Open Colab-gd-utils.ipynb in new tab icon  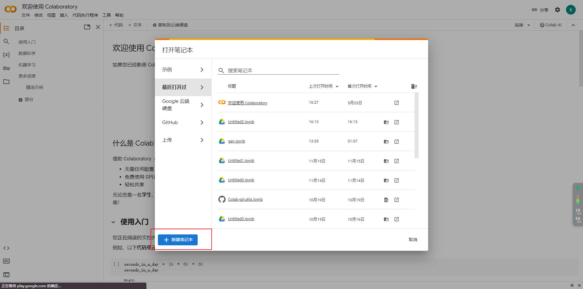(397, 200)
